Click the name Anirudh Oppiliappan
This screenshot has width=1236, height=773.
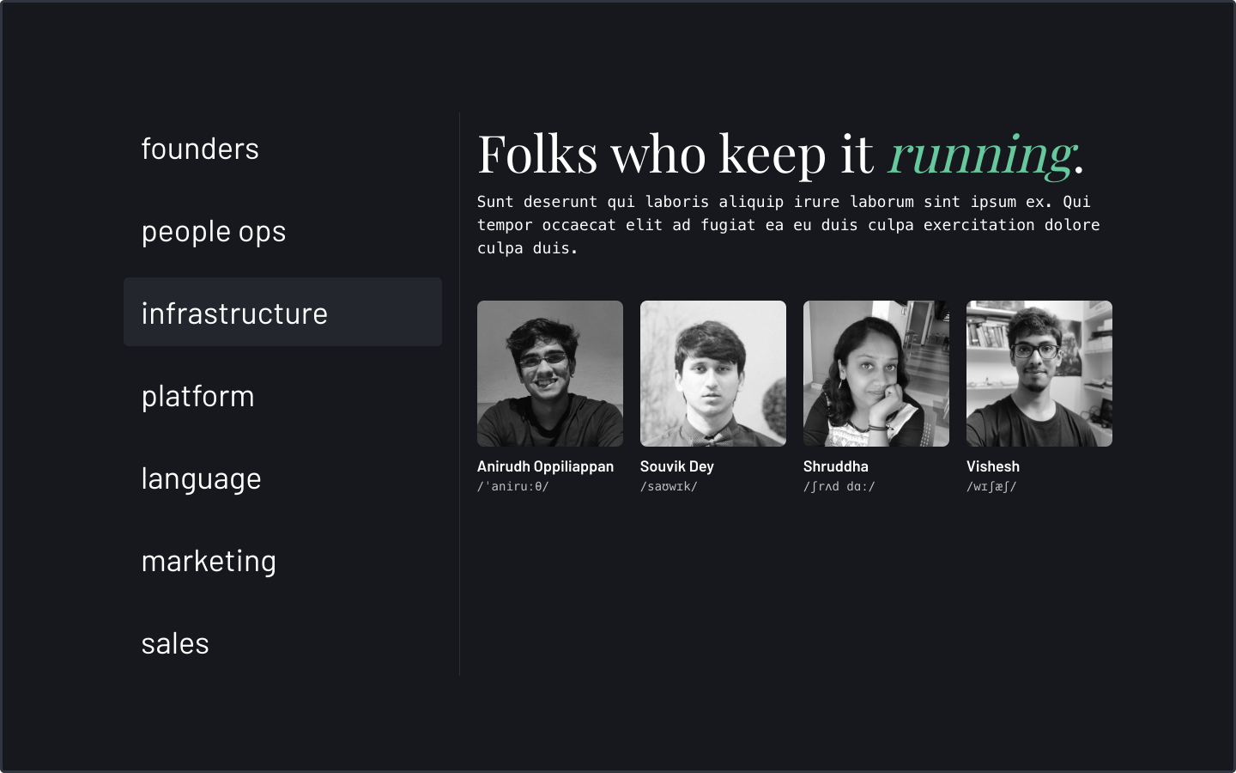[546, 466]
